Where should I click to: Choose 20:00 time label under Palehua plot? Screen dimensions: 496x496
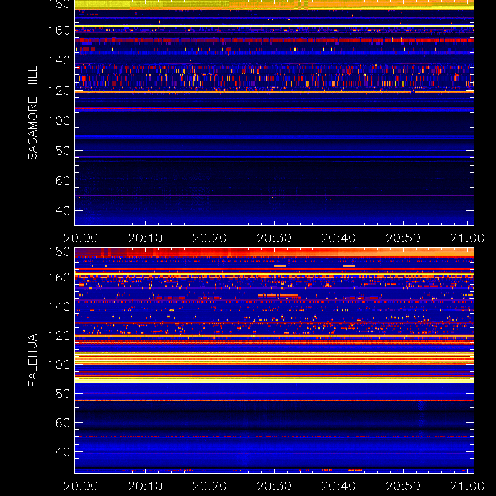click(81, 486)
